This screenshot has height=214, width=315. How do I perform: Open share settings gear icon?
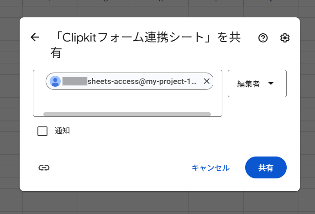pos(285,38)
